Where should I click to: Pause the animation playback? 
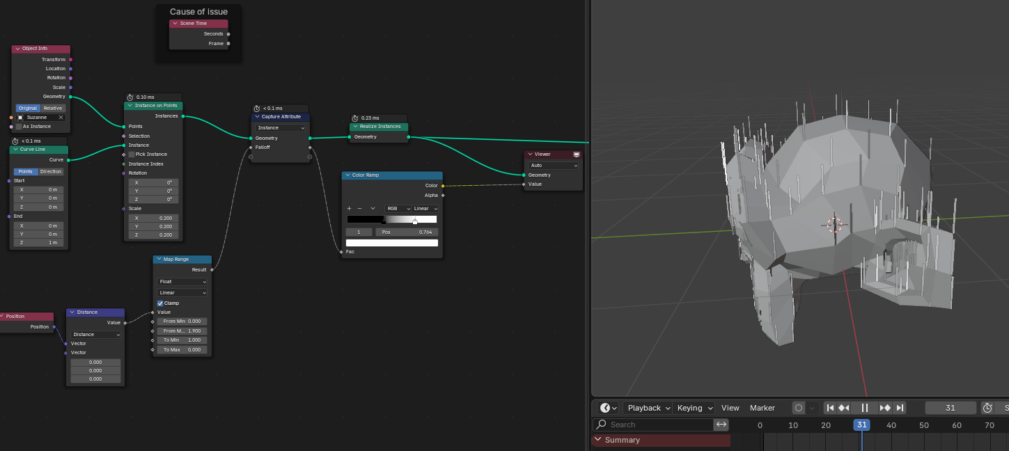click(x=865, y=408)
